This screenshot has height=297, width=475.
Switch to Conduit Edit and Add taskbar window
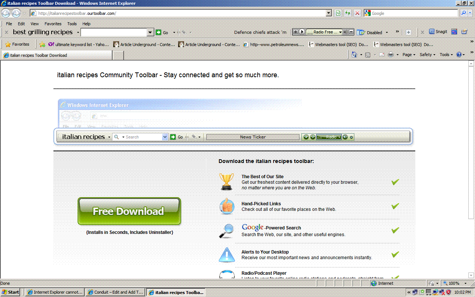[115, 292]
